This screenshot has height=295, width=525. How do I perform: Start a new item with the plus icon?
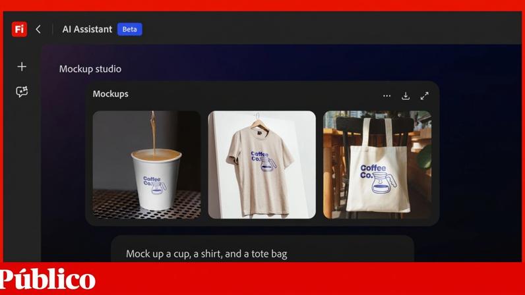point(22,67)
